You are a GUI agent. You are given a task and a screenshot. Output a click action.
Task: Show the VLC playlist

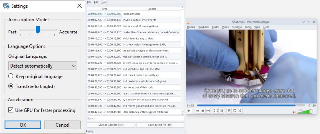pyautogui.click(x=229, y=111)
